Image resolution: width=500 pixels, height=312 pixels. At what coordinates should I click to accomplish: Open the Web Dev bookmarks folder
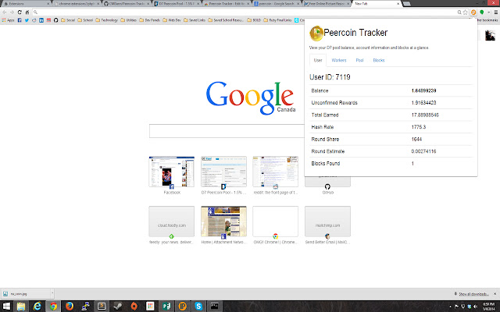(172, 20)
